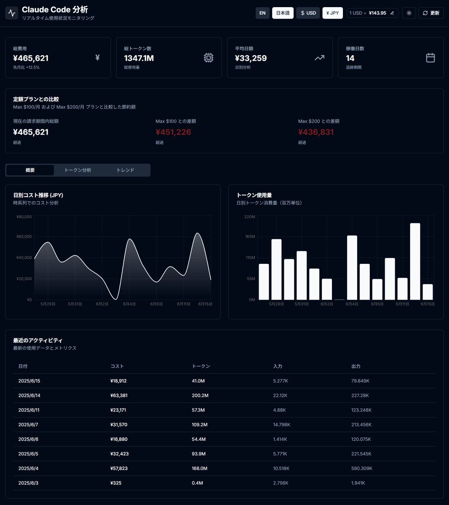This screenshot has width=449, height=505.
Task: Click the 590.309K output cell
Action: [362, 468]
